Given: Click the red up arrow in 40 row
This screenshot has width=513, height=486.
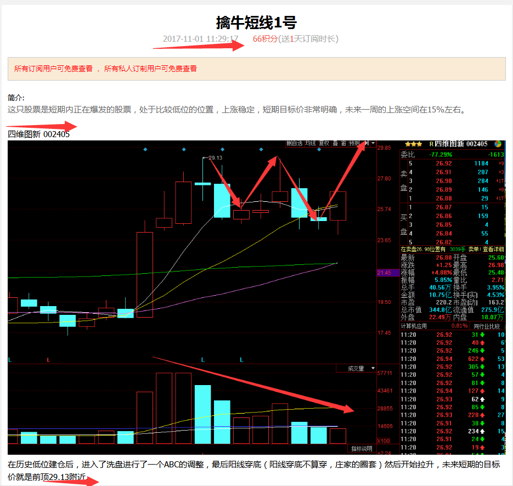Looking at the screenshot, I should click(482, 343).
